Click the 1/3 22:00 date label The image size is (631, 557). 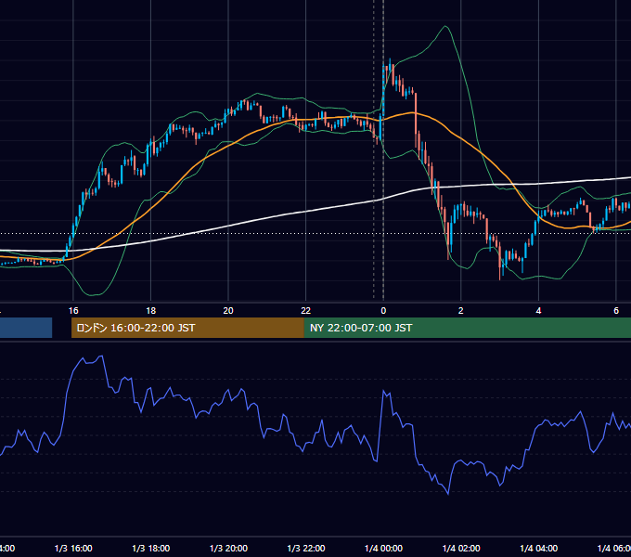click(306, 548)
